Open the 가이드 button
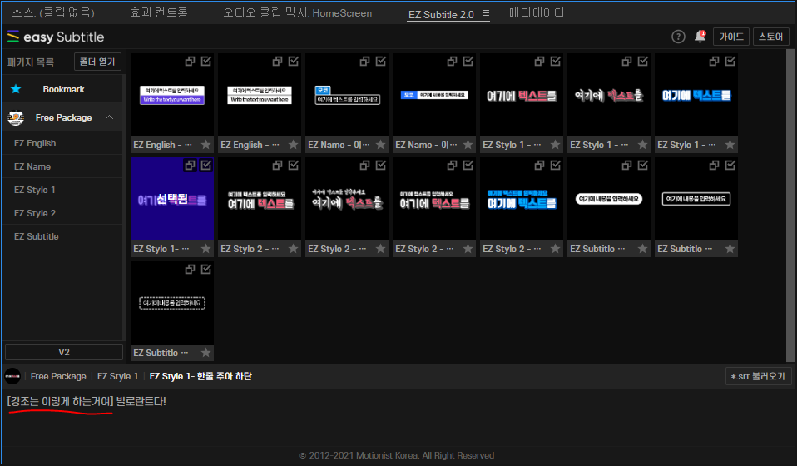 (731, 37)
